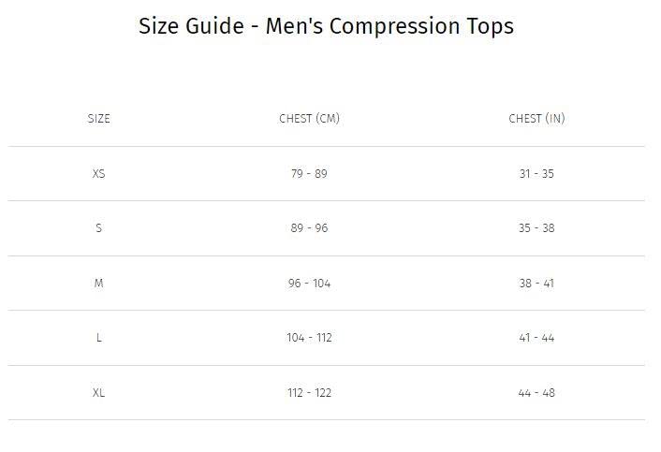Viewport: 661px width, 452px height.
Task: Select the CHEST (CM) column header
Action: pos(309,119)
